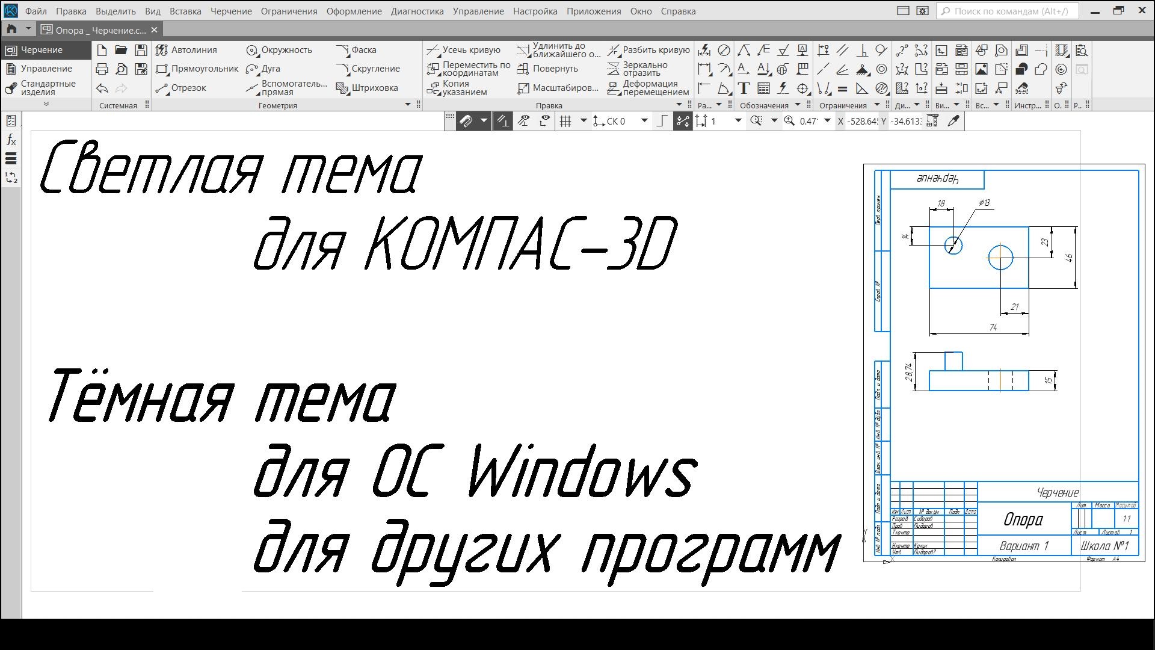Click the Undo arrow icon
Screen dimensions: 1155x650
point(102,88)
